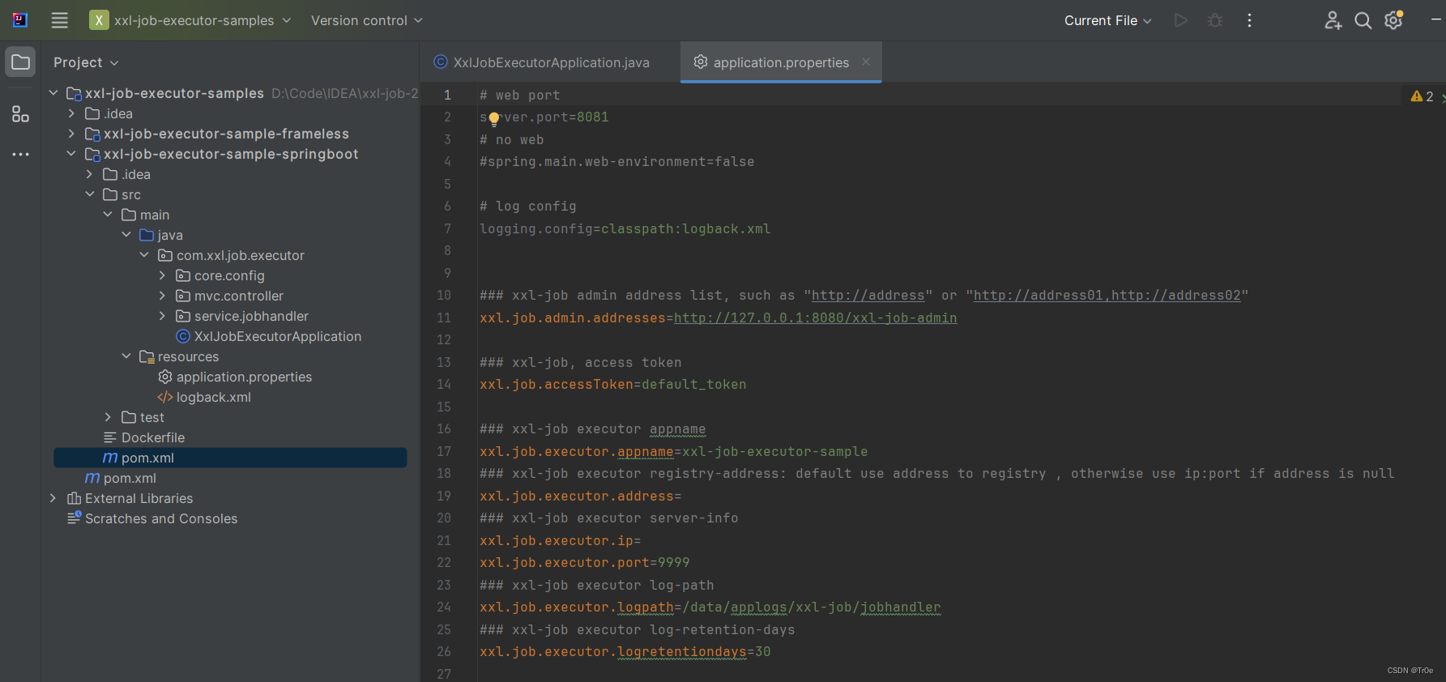The width and height of the screenshot is (1446, 682).
Task: Expand the mvc.controller package
Action: pos(162,296)
